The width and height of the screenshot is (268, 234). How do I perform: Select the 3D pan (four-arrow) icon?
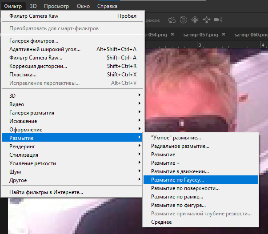195,20
